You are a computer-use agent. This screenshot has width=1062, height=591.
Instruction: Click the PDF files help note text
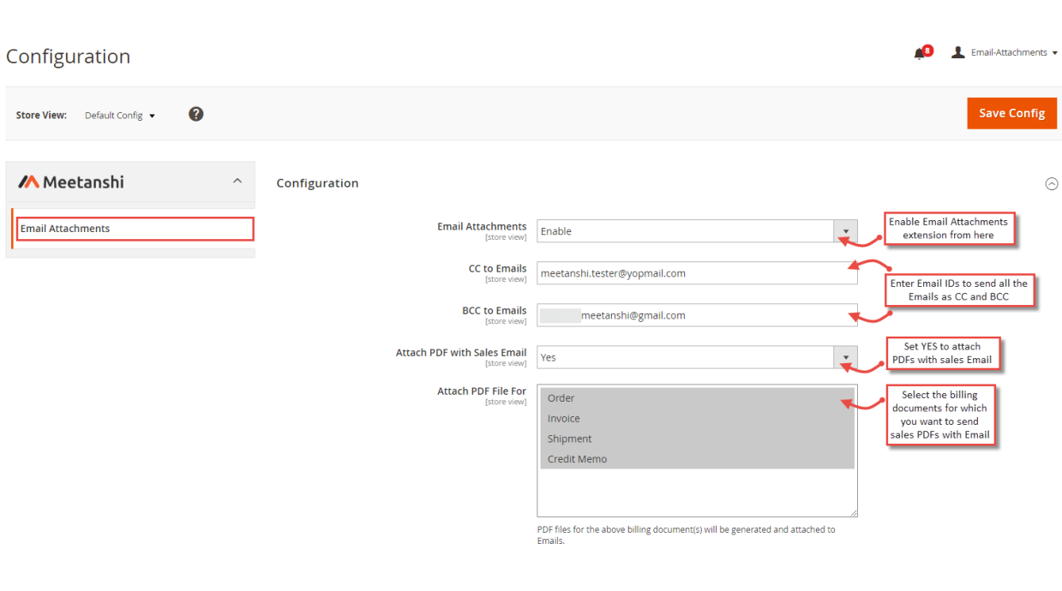pos(686,535)
